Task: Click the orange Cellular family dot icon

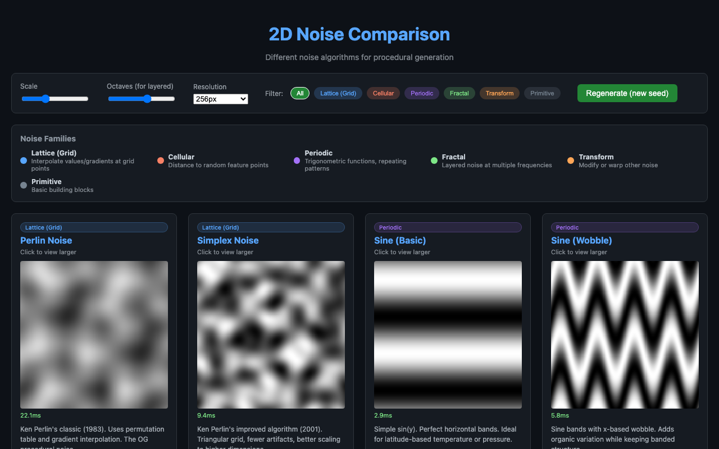Action: tap(161, 161)
